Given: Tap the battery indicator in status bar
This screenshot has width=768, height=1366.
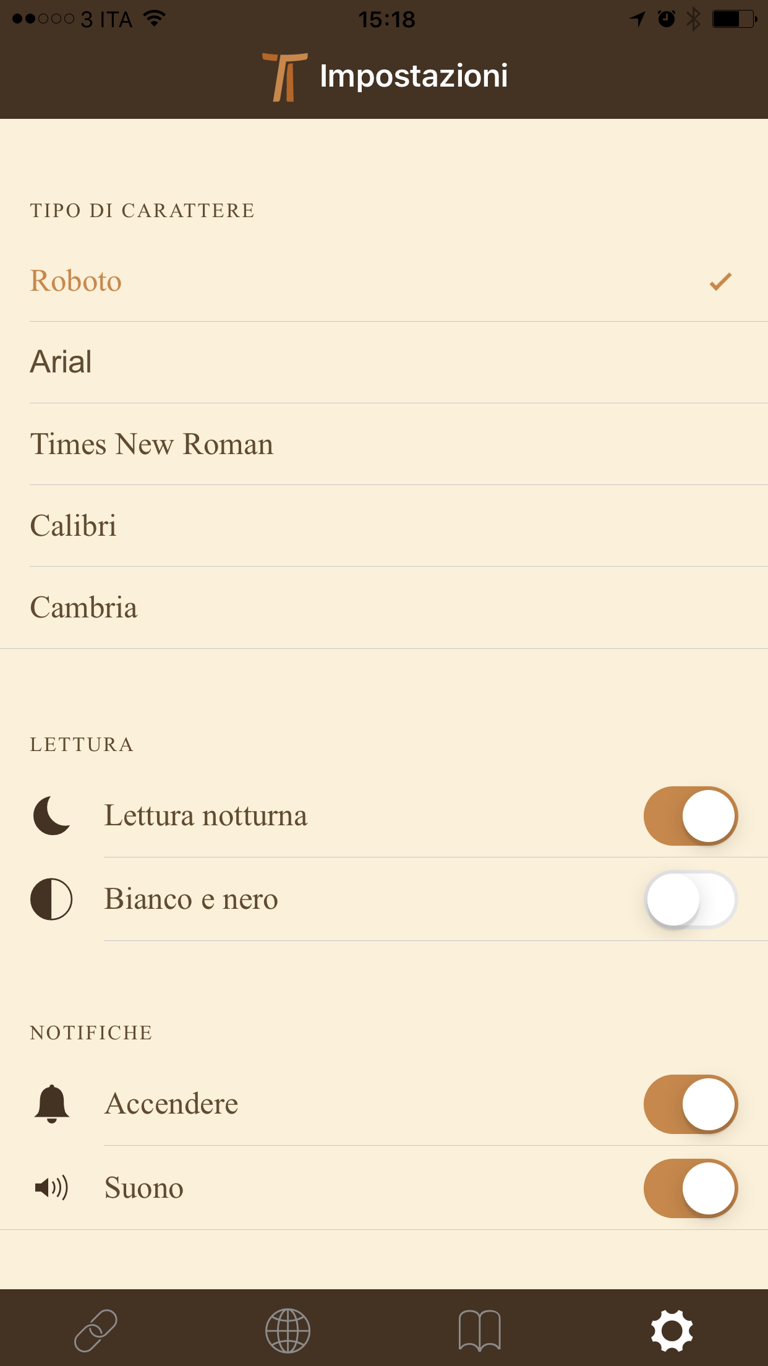Looking at the screenshot, I should 734,19.
